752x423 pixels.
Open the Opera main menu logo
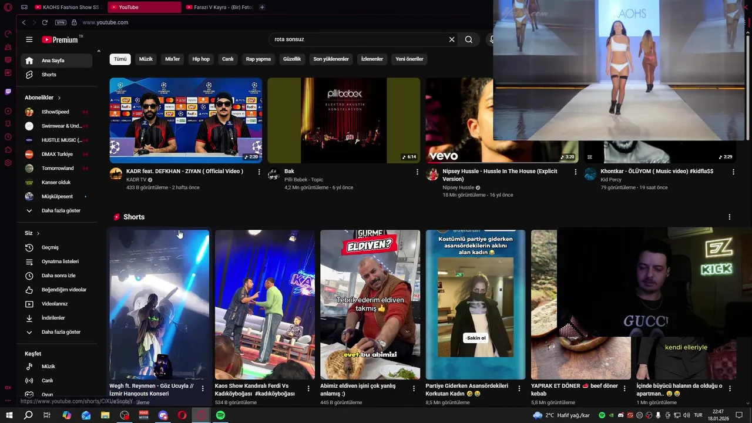(x=8, y=7)
